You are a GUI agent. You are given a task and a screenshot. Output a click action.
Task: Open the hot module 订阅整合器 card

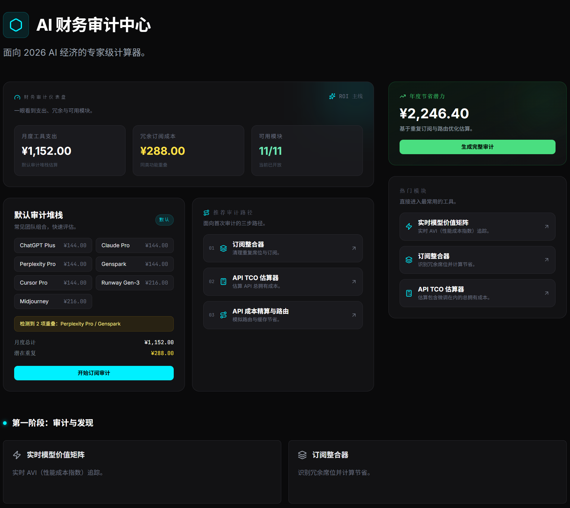tap(477, 260)
